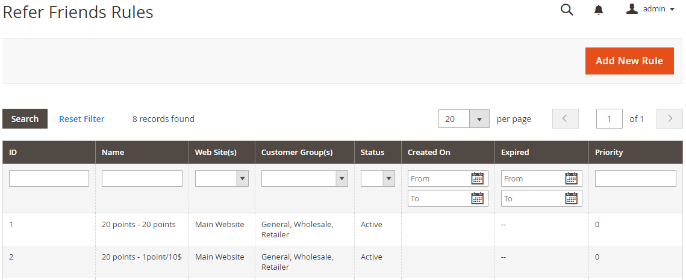Image resolution: width=686 pixels, height=280 pixels.
Task: Sort by the Priority column header
Action: 609,153
